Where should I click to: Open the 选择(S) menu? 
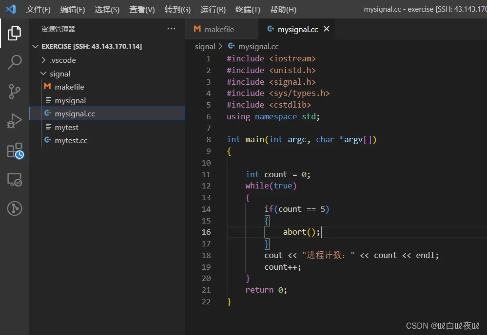point(107,10)
